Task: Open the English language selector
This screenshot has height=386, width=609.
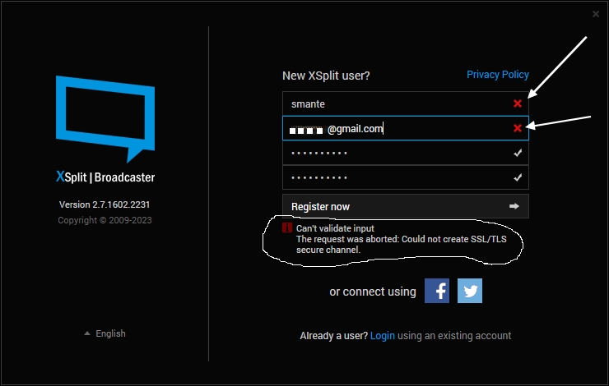Action: coord(105,333)
